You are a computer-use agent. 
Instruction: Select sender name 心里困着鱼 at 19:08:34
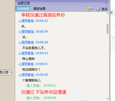click(26, 32)
